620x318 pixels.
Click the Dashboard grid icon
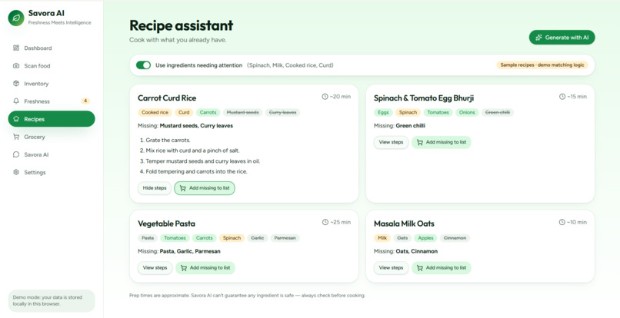[16, 48]
